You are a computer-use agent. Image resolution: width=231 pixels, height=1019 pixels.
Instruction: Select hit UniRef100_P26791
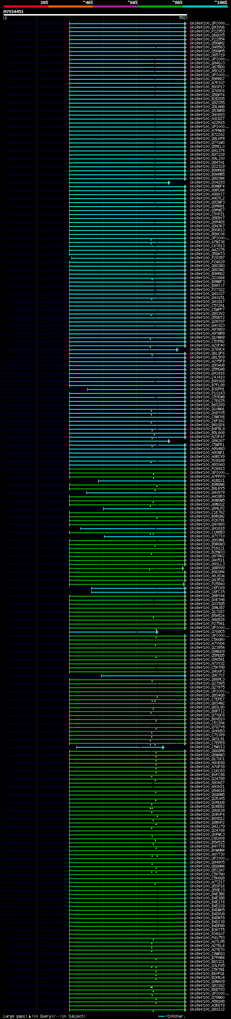(207, 521)
